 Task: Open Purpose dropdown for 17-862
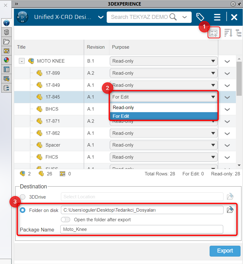[164, 133]
